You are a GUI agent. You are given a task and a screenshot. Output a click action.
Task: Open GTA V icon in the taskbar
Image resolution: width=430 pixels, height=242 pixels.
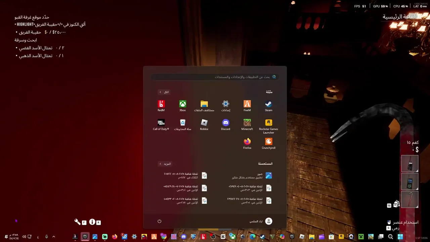tap(272, 237)
